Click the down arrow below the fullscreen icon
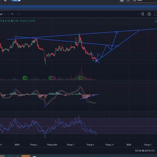 155,21
